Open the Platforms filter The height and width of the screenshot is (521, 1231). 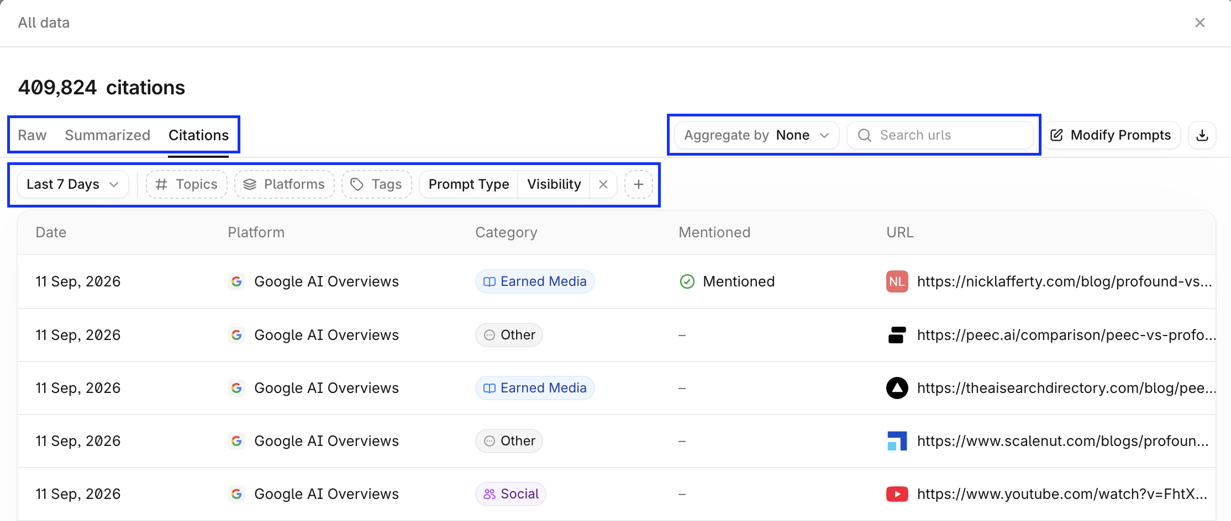tap(284, 184)
